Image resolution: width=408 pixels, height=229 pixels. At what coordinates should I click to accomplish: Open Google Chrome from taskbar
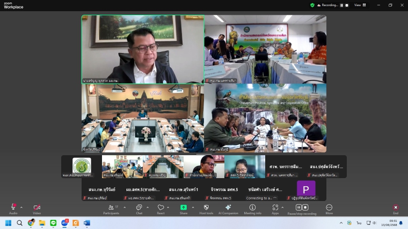click(31, 223)
